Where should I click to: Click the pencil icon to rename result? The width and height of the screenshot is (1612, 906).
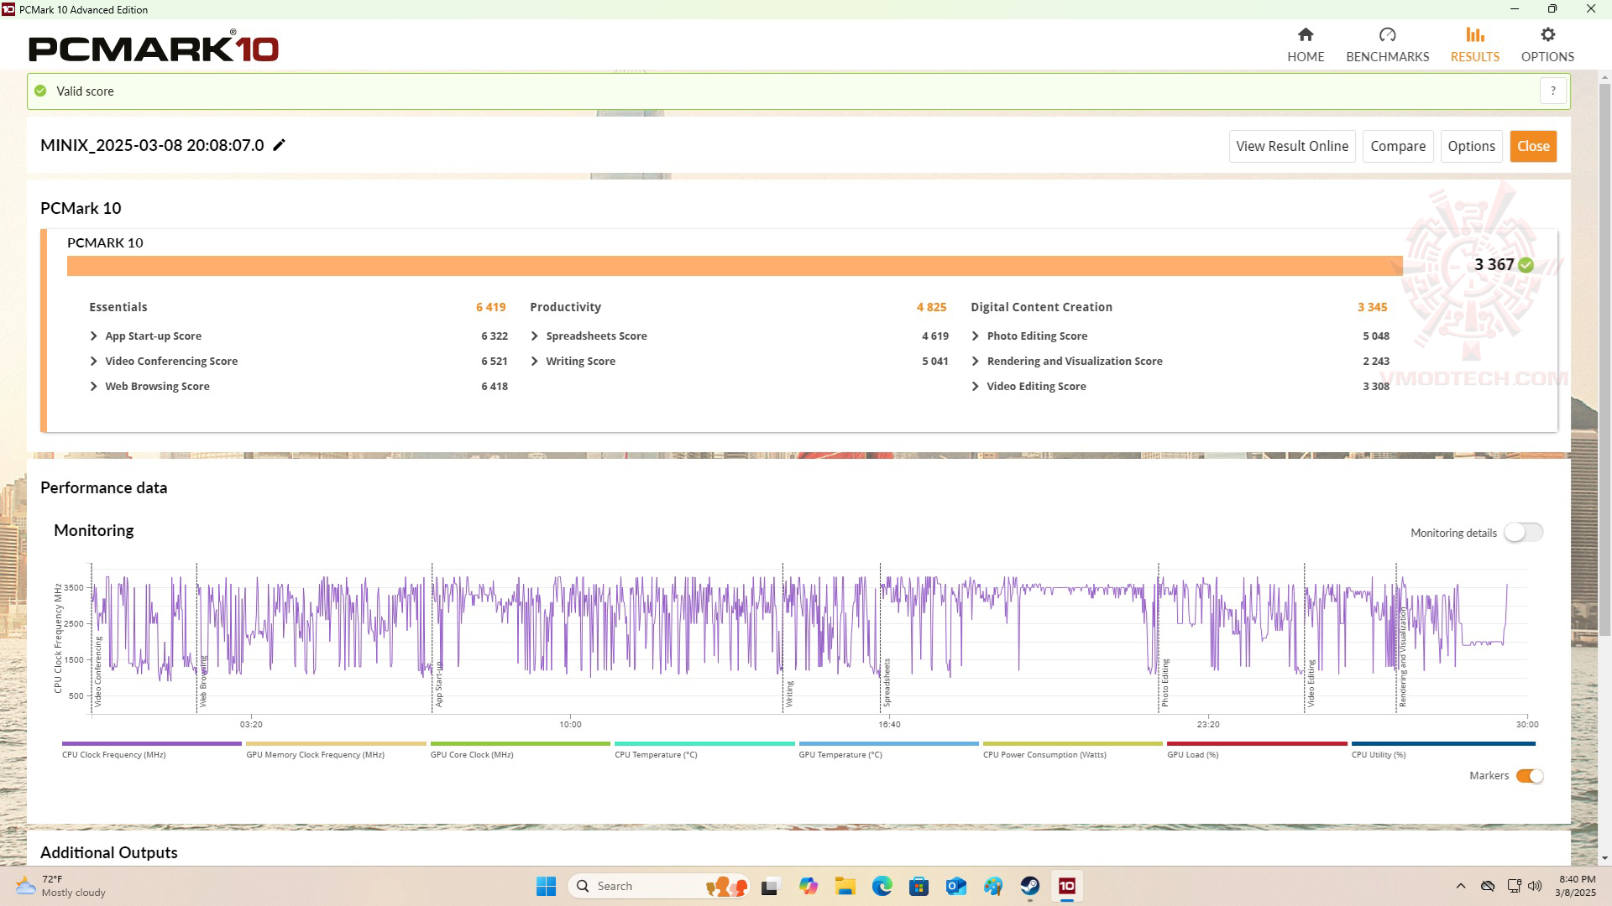click(280, 145)
